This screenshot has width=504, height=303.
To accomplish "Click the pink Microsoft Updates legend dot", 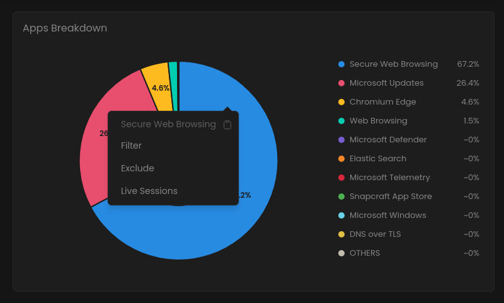I will tap(341, 83).
